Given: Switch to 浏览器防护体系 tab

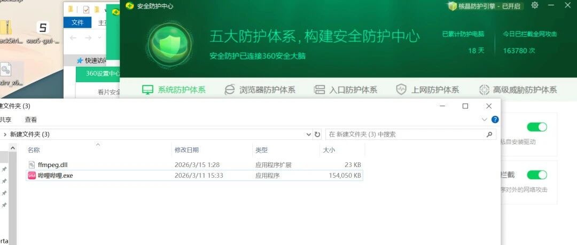Looking at the screenshot, I should tap(260, 90).
